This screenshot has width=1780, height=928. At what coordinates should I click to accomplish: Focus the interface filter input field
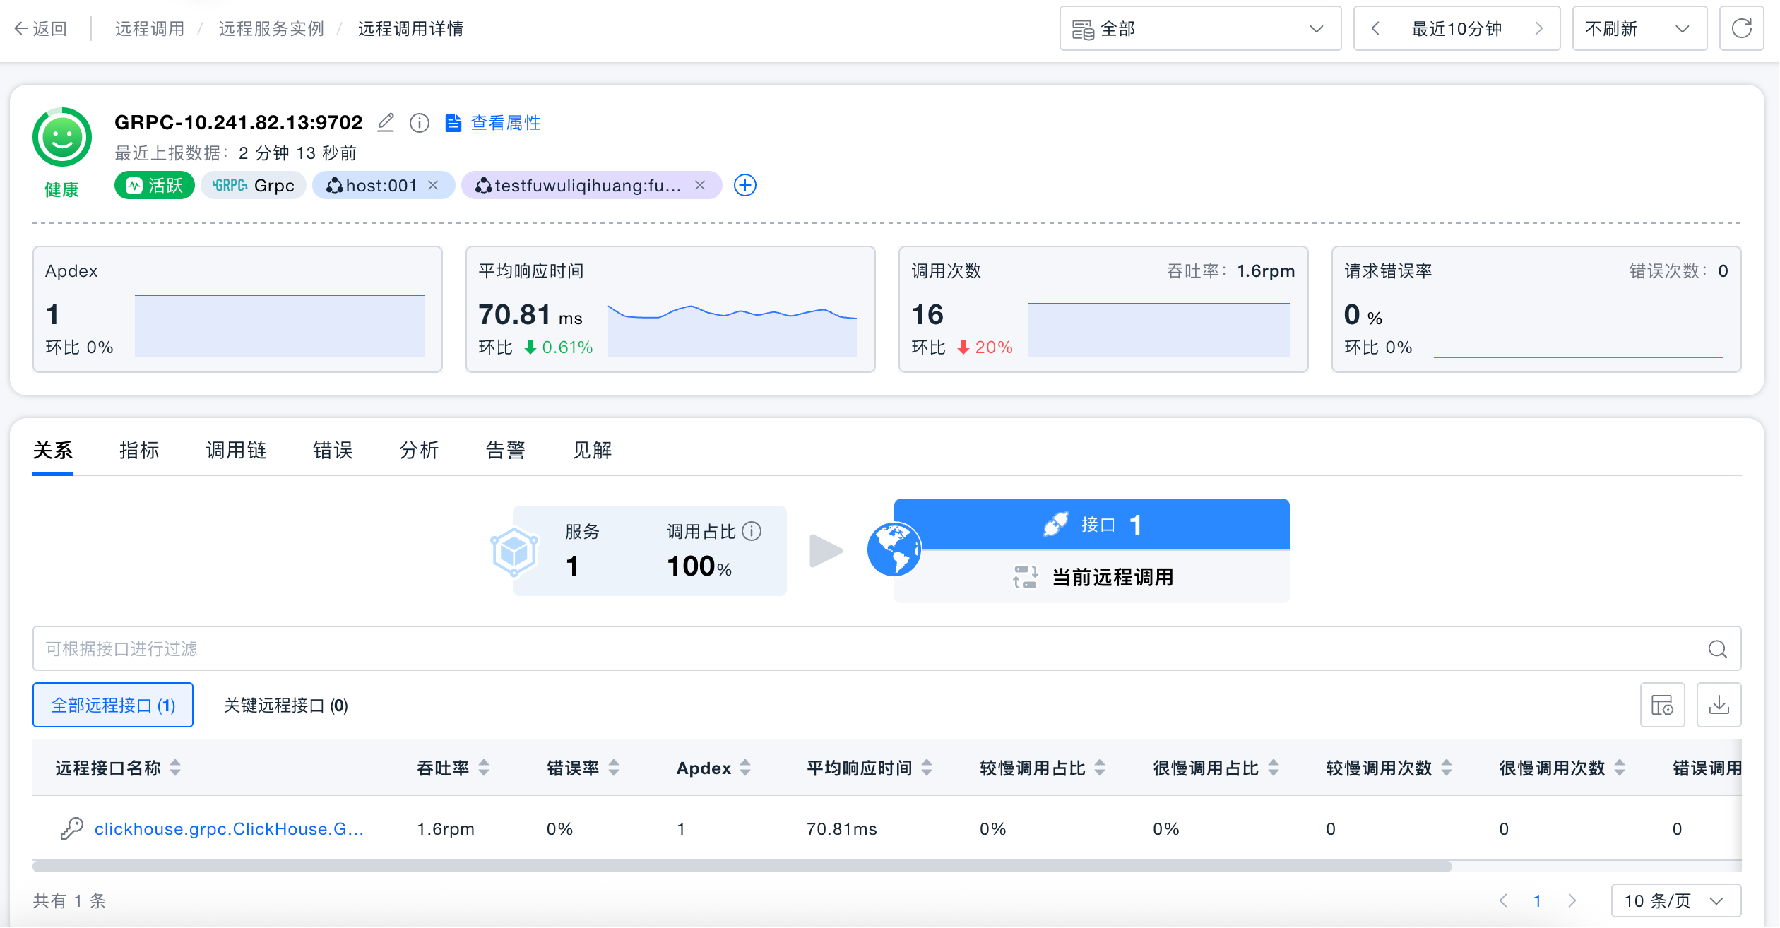[886, 648]
